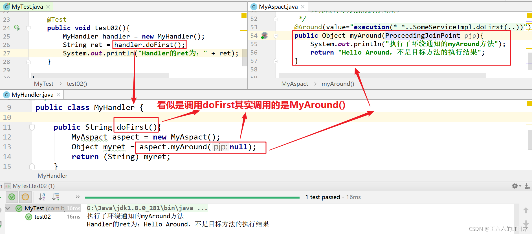Image resolution: width=532 pixels, height=234 pixels.
Task: Click yellow inspection indicator in MyTest editor
Action: pos(244,15)
